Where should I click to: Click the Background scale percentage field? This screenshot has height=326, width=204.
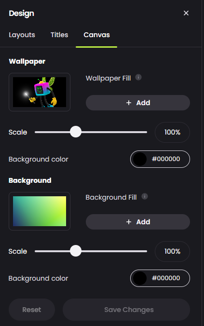172,251
